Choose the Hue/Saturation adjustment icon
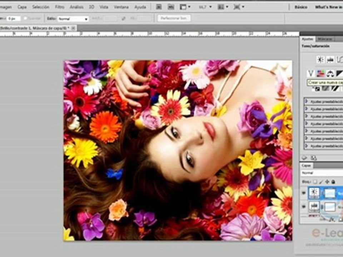The height and width of the screenshot is (257, 343). tap(321, 74)
